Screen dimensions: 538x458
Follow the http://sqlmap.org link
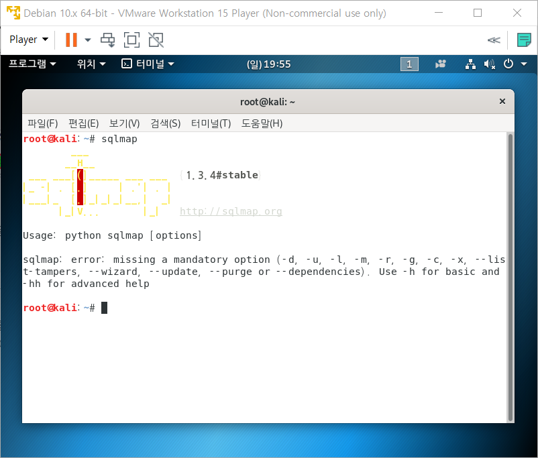231,211
